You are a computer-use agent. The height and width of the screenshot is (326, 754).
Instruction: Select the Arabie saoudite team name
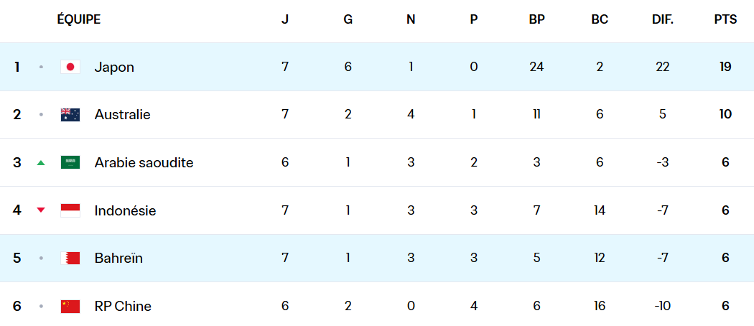click(144, 162)
